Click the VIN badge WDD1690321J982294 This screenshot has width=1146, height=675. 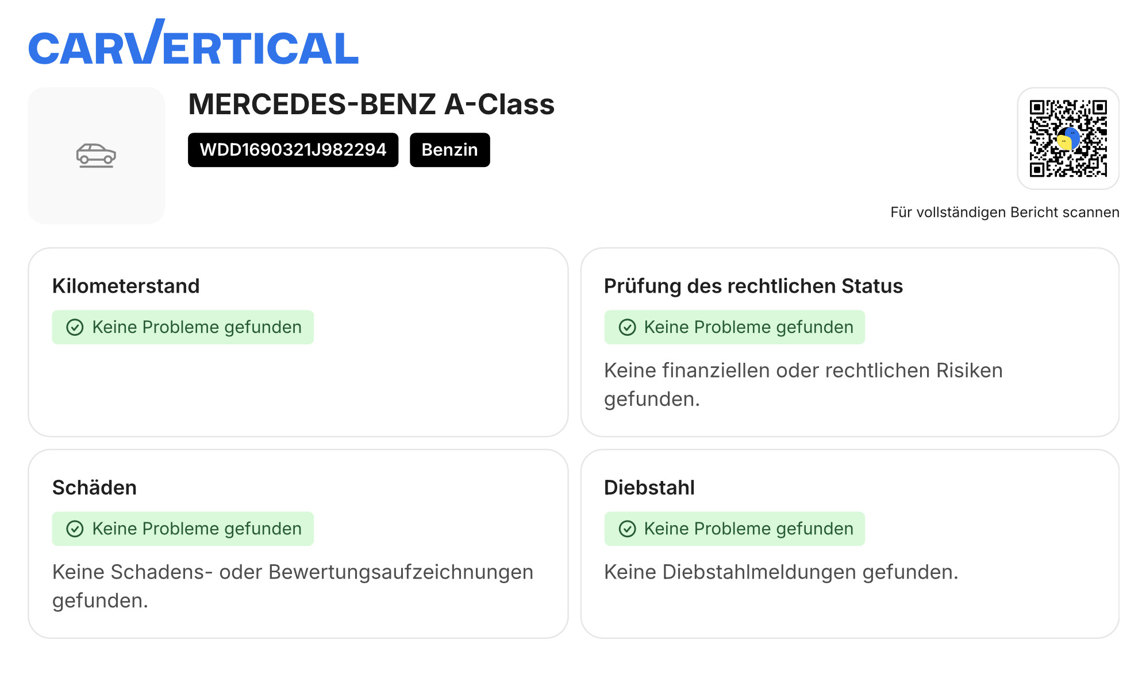click(x=293, y=150)
